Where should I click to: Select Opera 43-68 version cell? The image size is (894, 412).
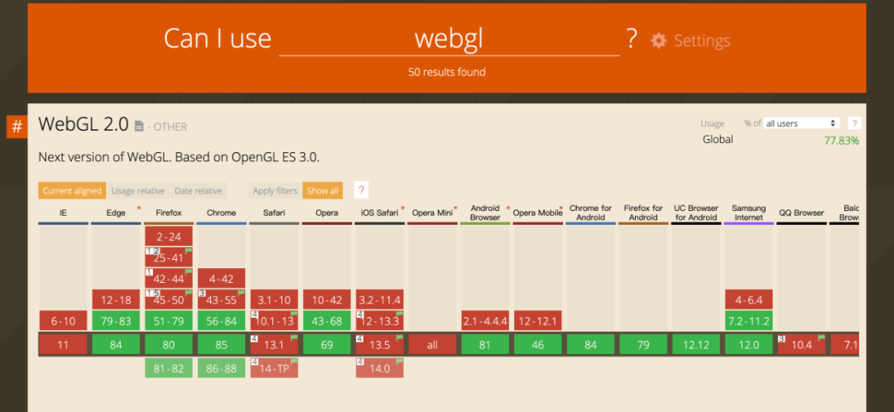click(327, 321)
